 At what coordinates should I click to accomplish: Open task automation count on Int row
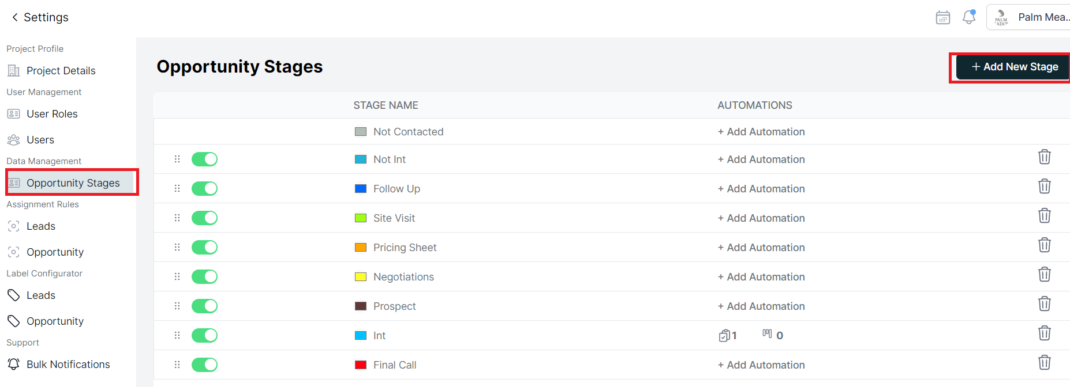point(728,335)
